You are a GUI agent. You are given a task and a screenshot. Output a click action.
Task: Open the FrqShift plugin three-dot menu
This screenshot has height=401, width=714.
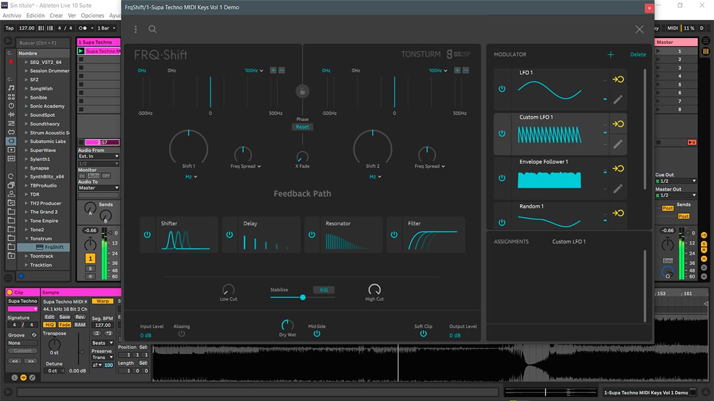click(136, 29)
